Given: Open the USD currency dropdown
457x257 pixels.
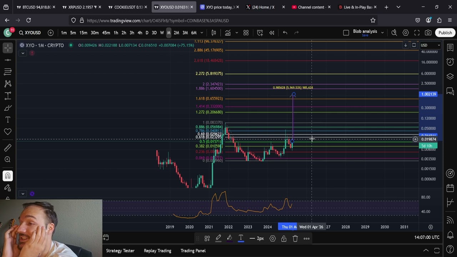Looking at the screenshot, I should pyautogui.click(x=430, y=45).
